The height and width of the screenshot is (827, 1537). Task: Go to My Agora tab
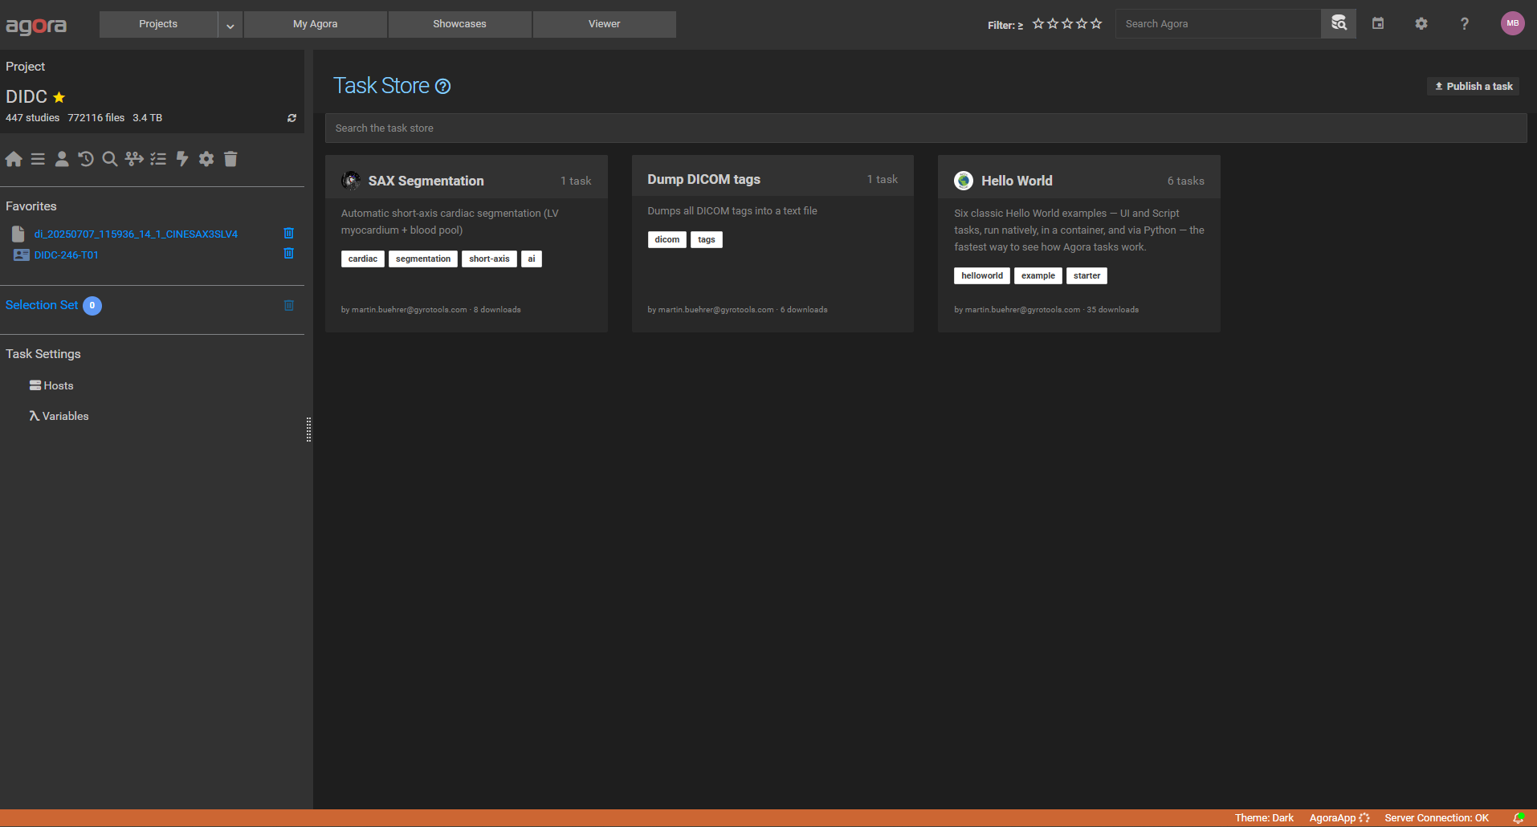(x=316, y=24)
